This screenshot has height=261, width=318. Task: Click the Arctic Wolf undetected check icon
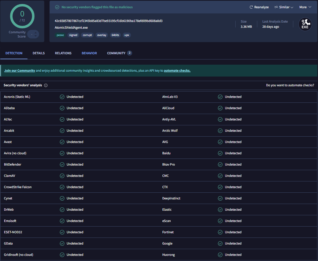(x=220, y=131)
